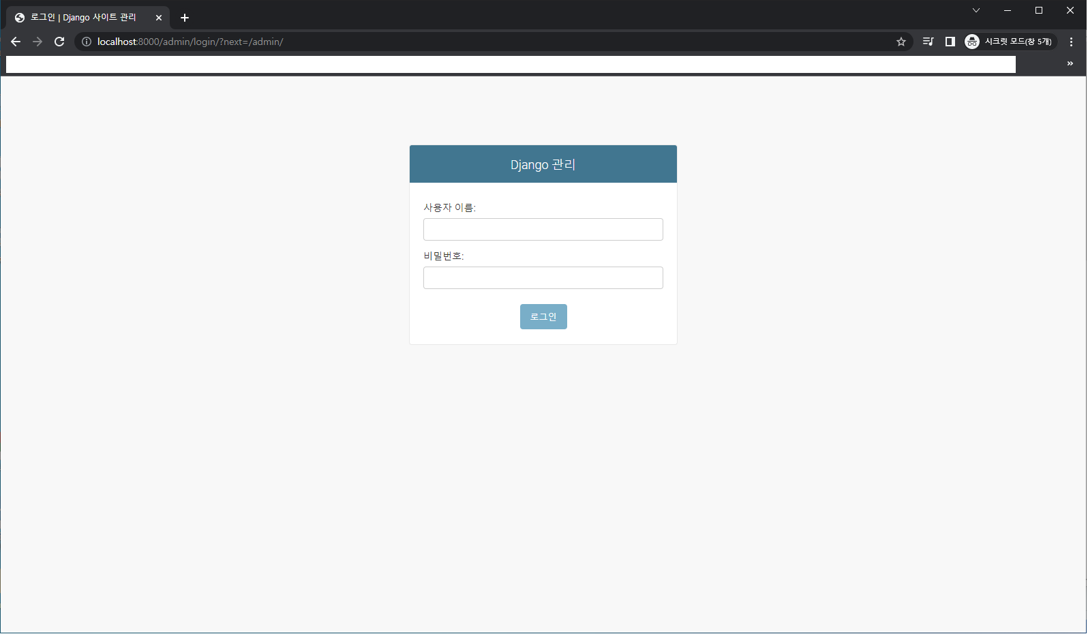This screenshot has height=634, width=1088.
Task: Click the 사용자 이름 label
Action: point(450,207)
